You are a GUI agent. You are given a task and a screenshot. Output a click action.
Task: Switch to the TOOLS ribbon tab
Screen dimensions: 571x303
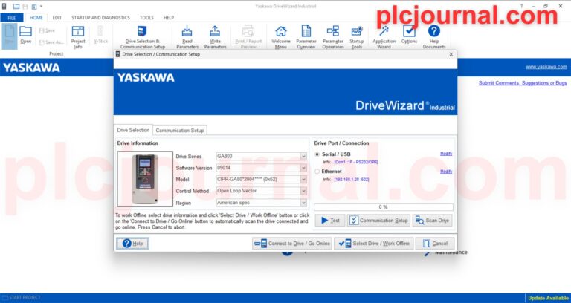pos(146,18)
